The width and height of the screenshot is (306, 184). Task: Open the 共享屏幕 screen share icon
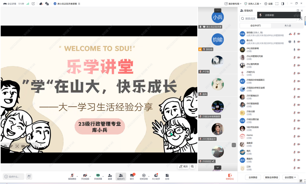point(98,176)
